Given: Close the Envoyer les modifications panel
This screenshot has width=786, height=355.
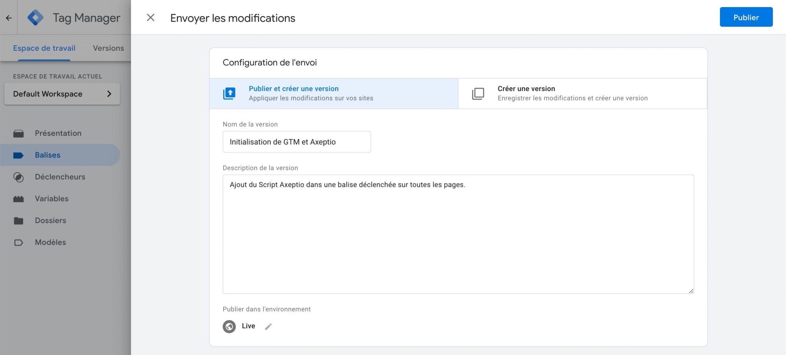Looking at the screenshot, I should pos(151,18).
